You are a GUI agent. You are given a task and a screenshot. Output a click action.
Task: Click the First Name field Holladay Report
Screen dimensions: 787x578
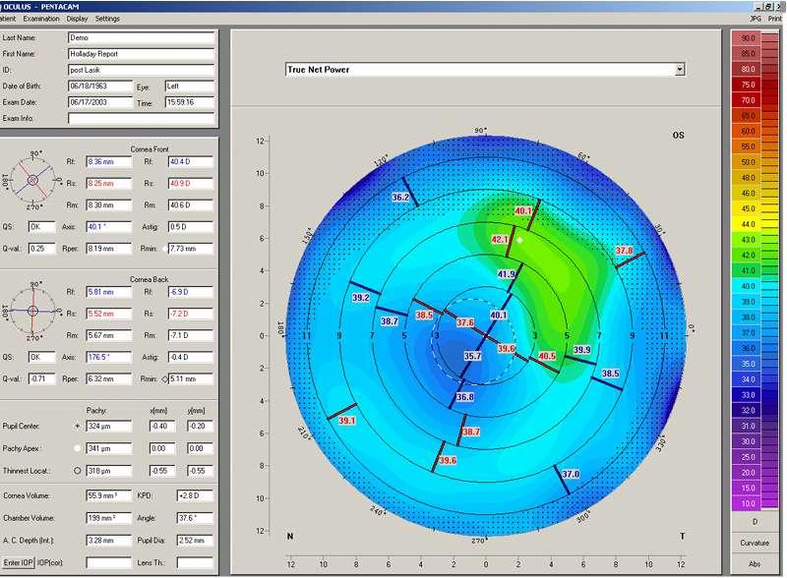pyautogui.click(x=141, y=54)
